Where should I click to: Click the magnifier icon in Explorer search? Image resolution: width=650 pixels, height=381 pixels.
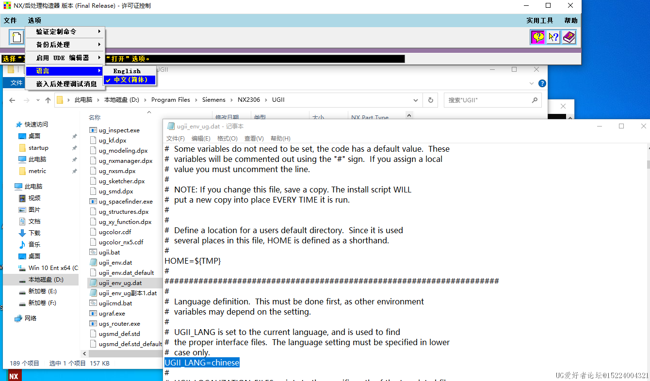(534, 100)
